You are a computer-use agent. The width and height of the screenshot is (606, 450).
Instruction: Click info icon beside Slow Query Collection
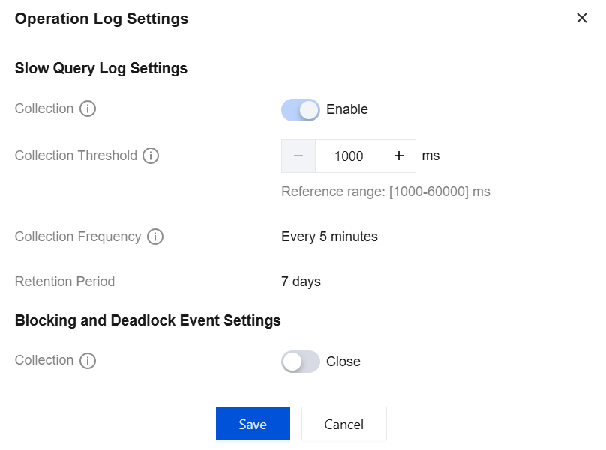coord(88,109)
